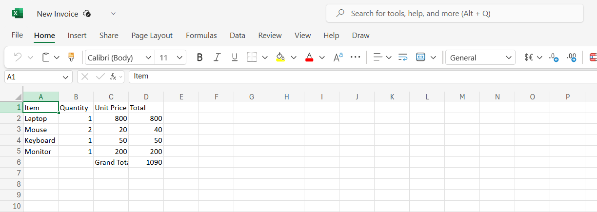
Task: Open the Calibri (Body) font dropdown
Action: pos(119,58)
